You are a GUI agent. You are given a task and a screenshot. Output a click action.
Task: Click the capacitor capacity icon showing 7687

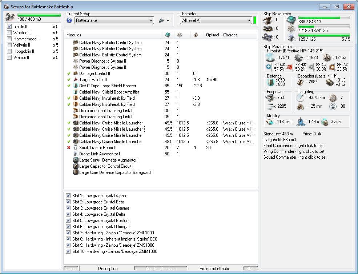click(301, 82)
